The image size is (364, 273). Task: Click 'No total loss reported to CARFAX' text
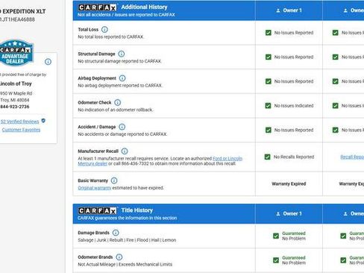[x=111, y=37]
